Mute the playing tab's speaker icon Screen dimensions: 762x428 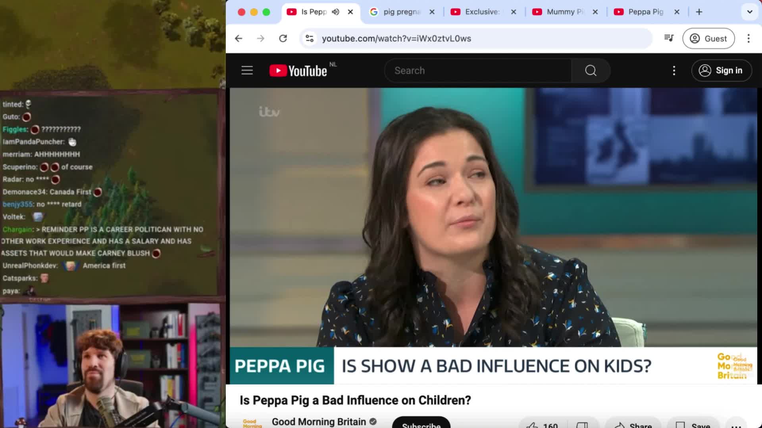point(335,12)
